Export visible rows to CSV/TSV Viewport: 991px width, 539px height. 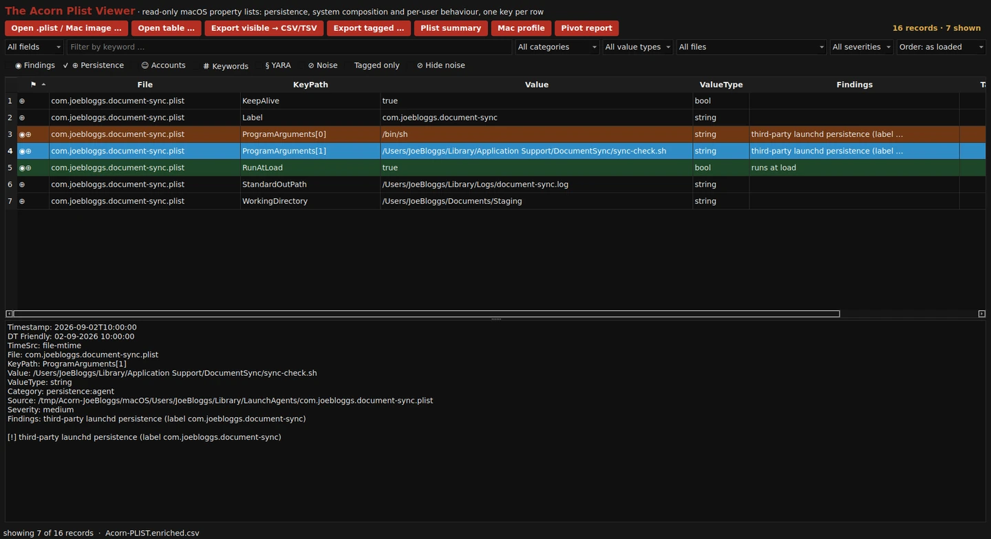[x=264, y=28]
